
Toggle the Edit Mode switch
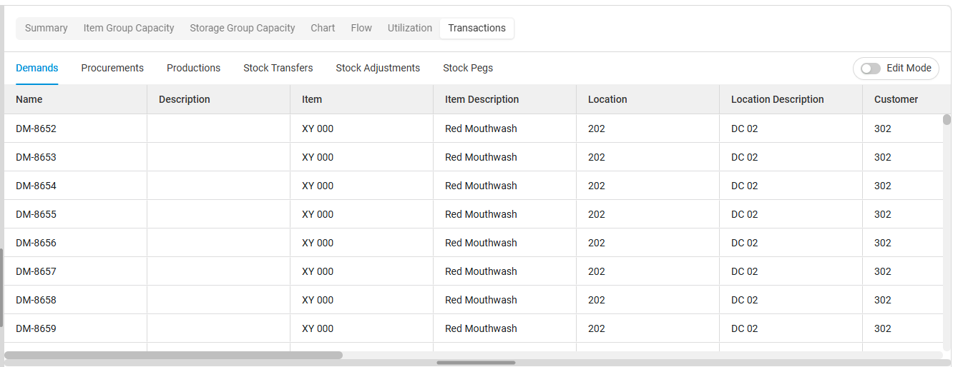(871, 69)
